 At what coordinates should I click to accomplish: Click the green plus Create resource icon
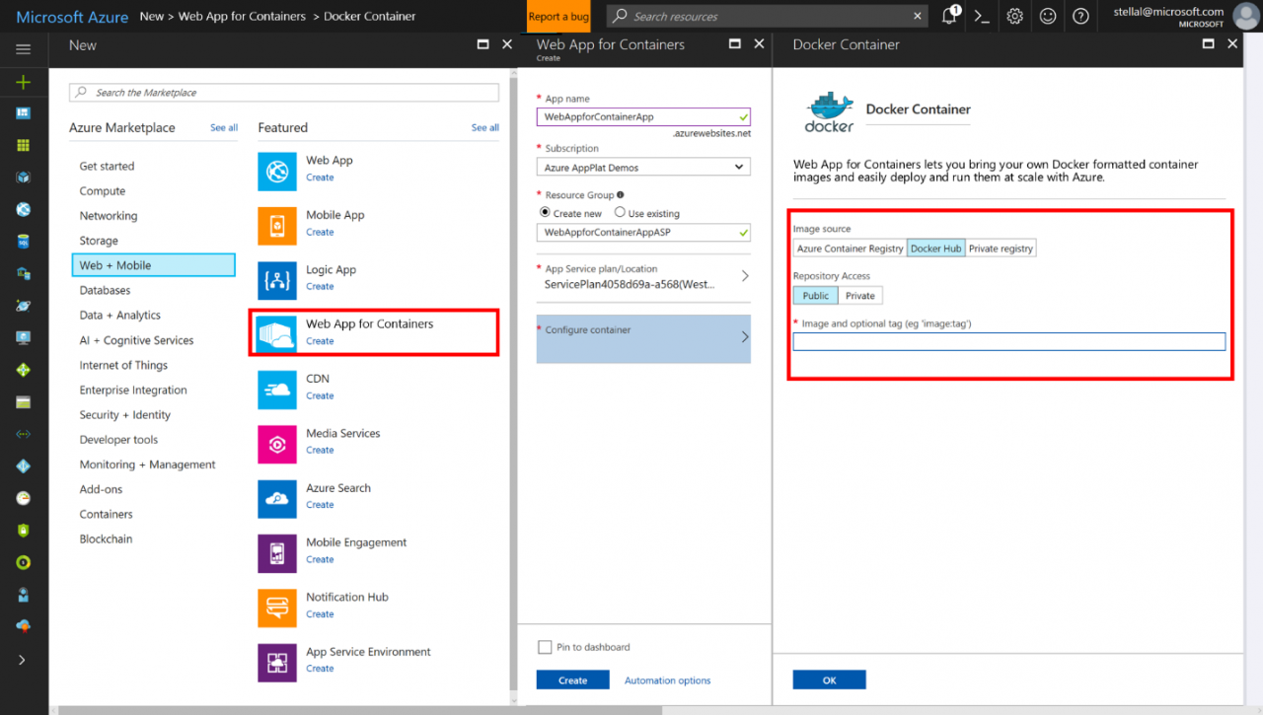23,82
